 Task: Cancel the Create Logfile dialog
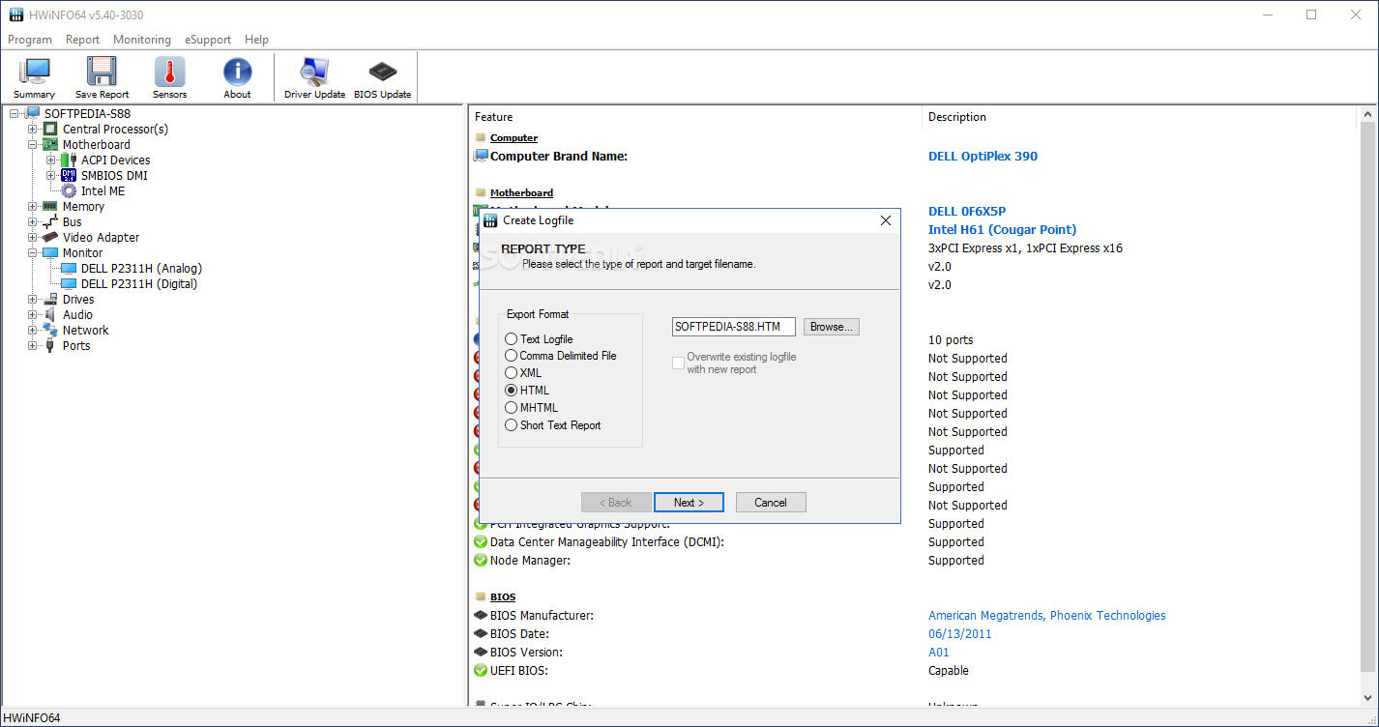(x=771, y=503)
